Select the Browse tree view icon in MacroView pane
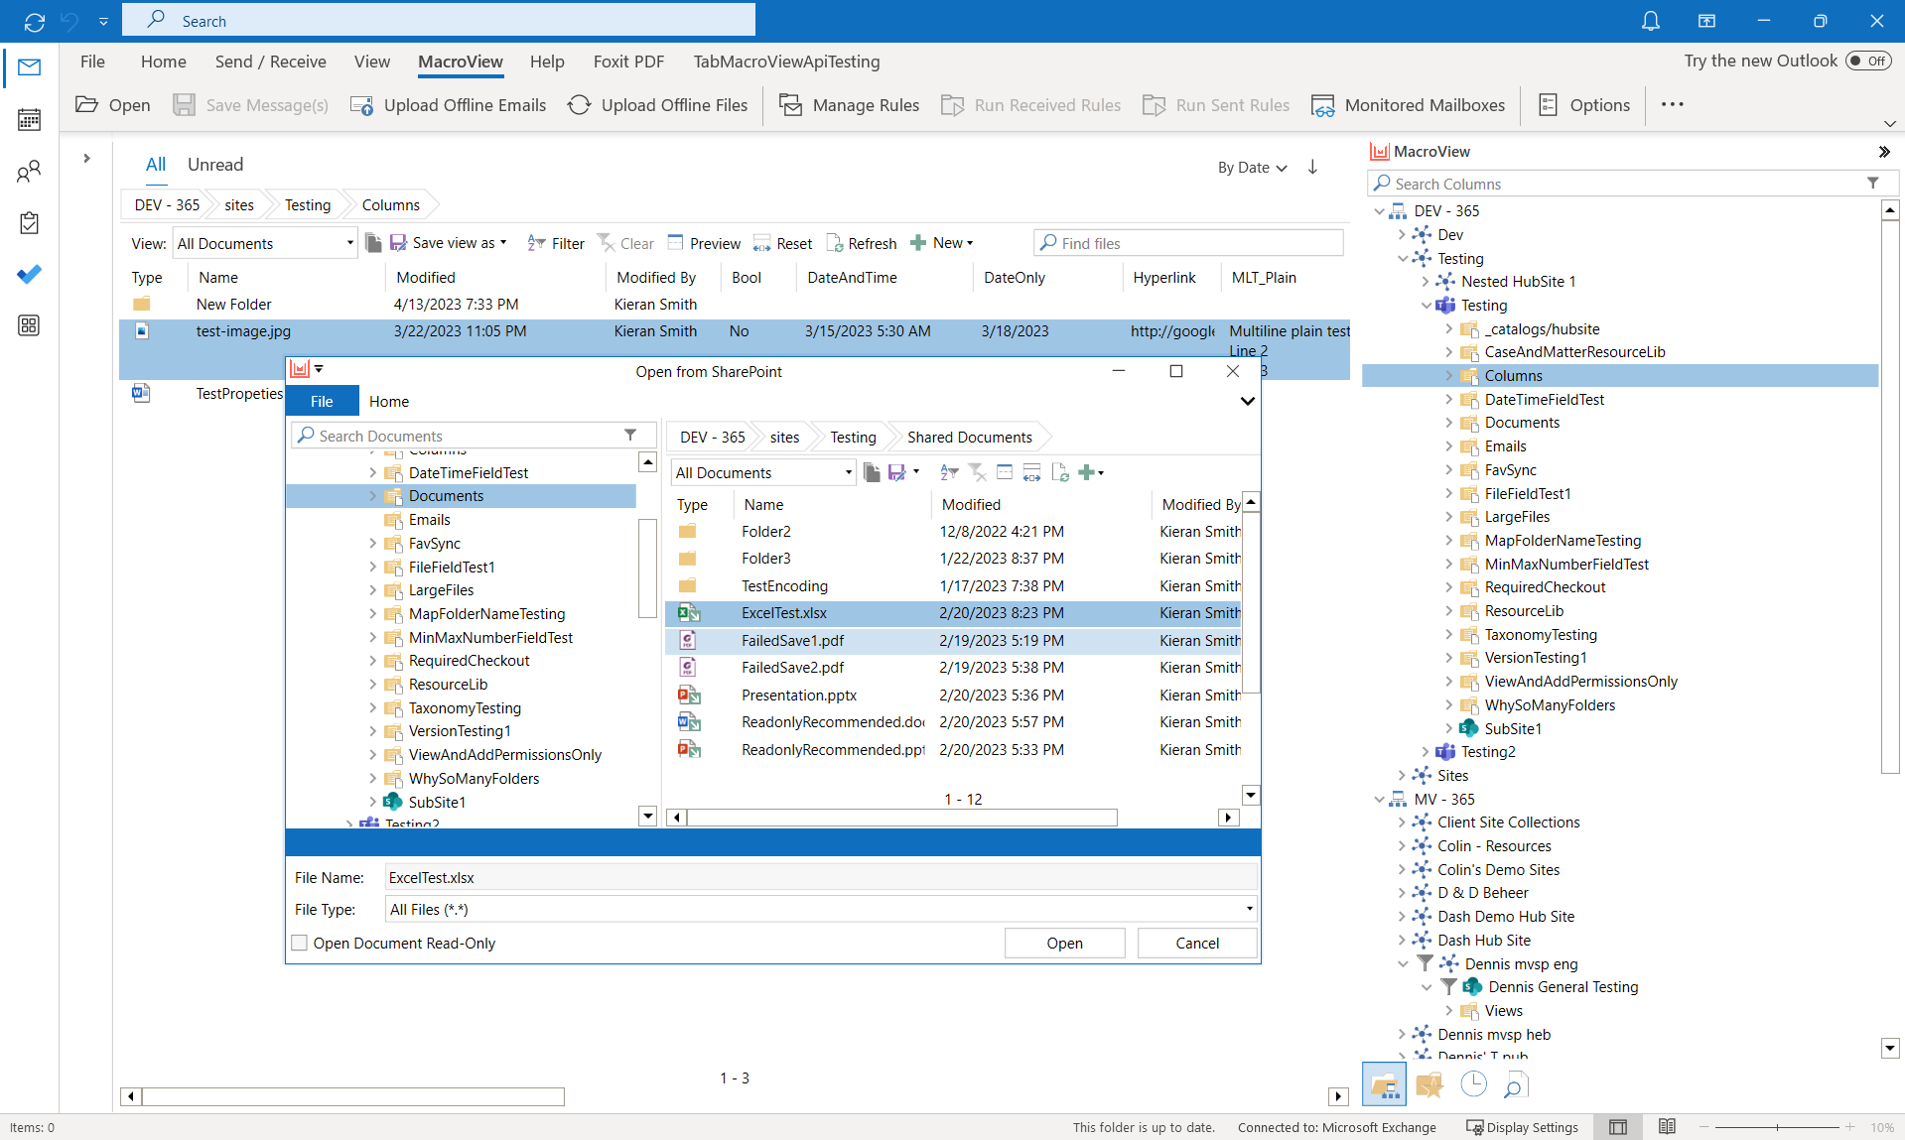This screenshot has height=1140, width=1905. coord(1384,1085)
